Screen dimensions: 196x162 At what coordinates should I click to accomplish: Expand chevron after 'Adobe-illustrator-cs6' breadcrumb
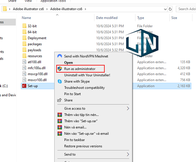[x=85, y=9]
